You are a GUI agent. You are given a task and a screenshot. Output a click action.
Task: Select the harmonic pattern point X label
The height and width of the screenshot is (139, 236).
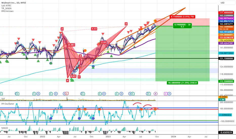(62, 29)
